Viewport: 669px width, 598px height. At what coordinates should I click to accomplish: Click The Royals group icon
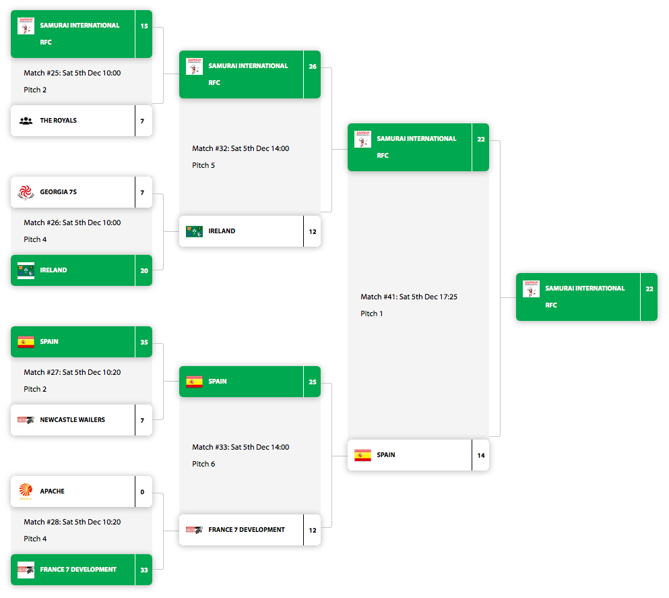tap(26, 121)
